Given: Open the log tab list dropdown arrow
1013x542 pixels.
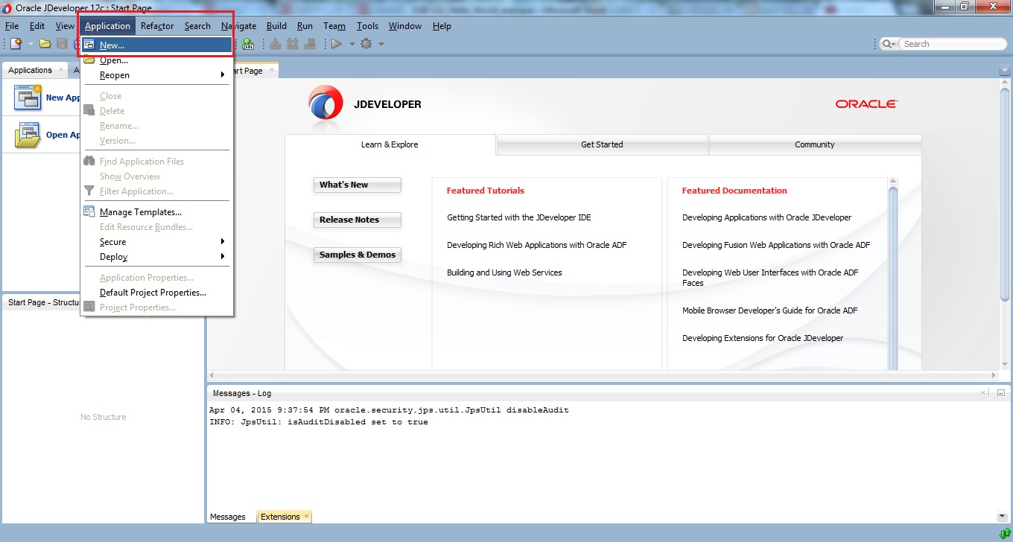Looking at the screenshot, I should pyautogui.click(x=1001, y=517).
